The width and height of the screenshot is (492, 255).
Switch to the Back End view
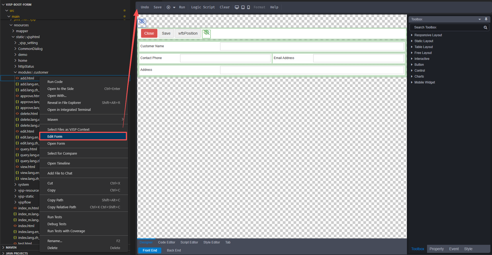174,250
